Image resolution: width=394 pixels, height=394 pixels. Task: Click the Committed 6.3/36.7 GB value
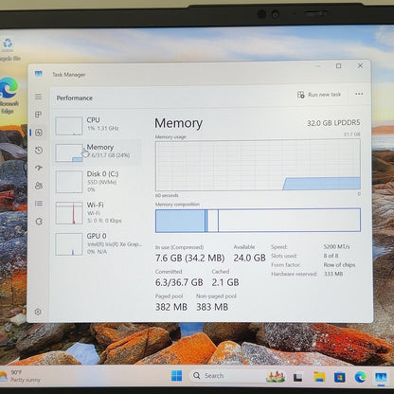(179, 282)
